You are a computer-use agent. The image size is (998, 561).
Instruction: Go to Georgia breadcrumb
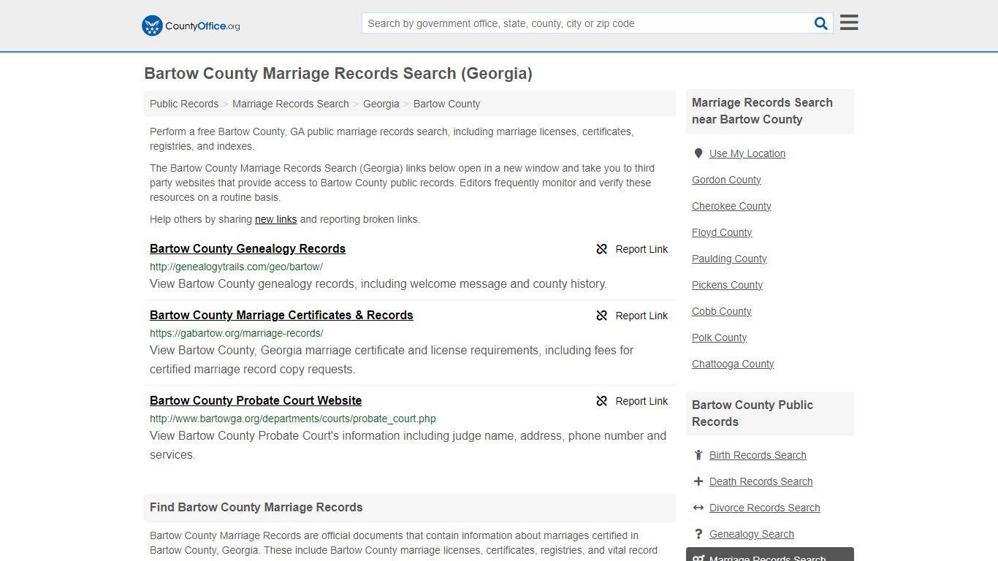point(381,104)
